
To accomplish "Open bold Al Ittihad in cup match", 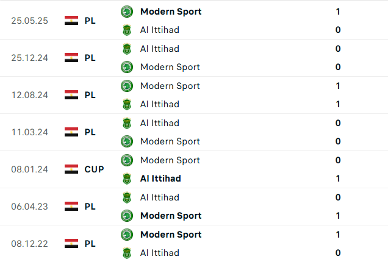I will click(x=160, y=179).
